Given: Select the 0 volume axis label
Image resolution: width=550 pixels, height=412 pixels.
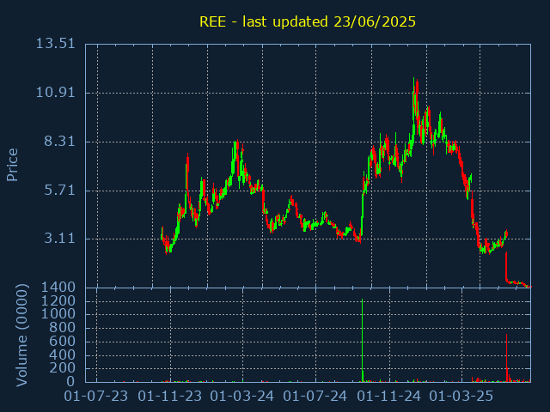Looking at the screenshot, I should tap(70, 381).
